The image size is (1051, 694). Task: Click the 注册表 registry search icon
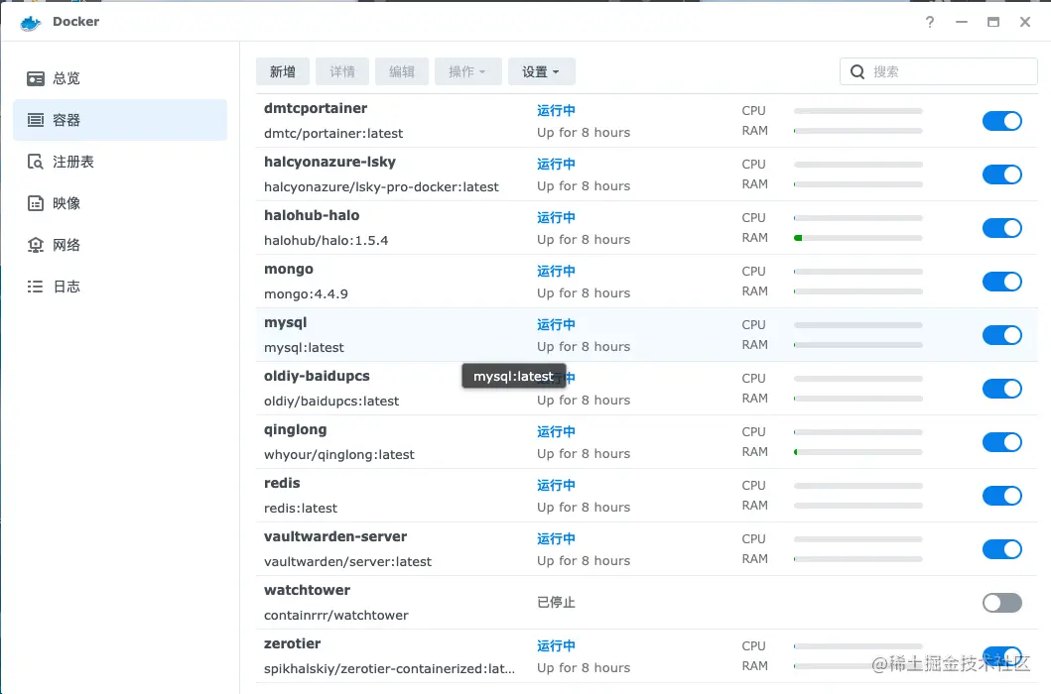pos(36,162)
